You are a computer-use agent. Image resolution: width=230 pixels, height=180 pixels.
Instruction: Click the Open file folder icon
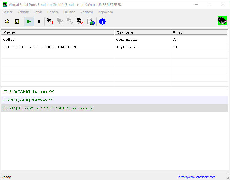pyautogui.click(x=7, y=22)
